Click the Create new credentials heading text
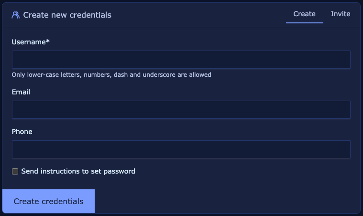The image size is (363, 216). coord(67,15)
